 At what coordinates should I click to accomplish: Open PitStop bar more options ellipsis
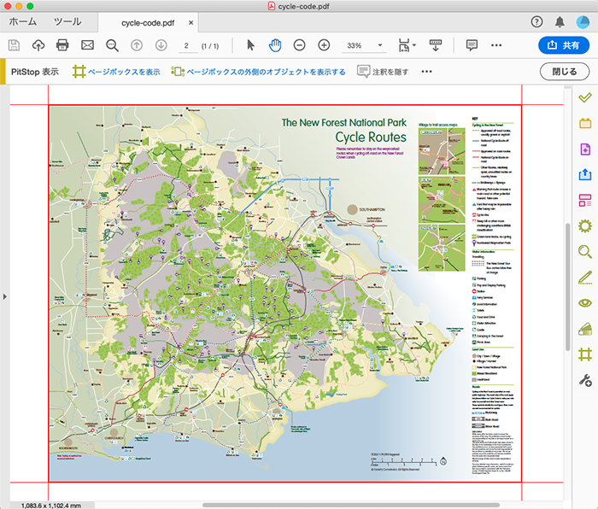(427, 72)
